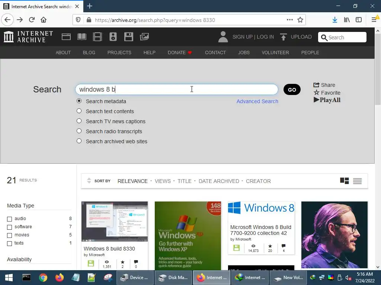381x285 pixels.
Task: Click in the main search query field
Action: coord(177,89)
